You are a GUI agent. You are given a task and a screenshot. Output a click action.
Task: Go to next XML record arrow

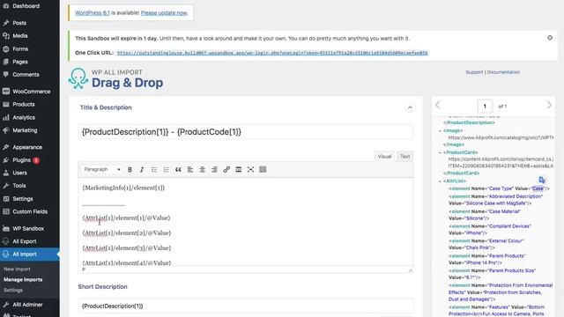pyautogui.click(x=549, y=105)
